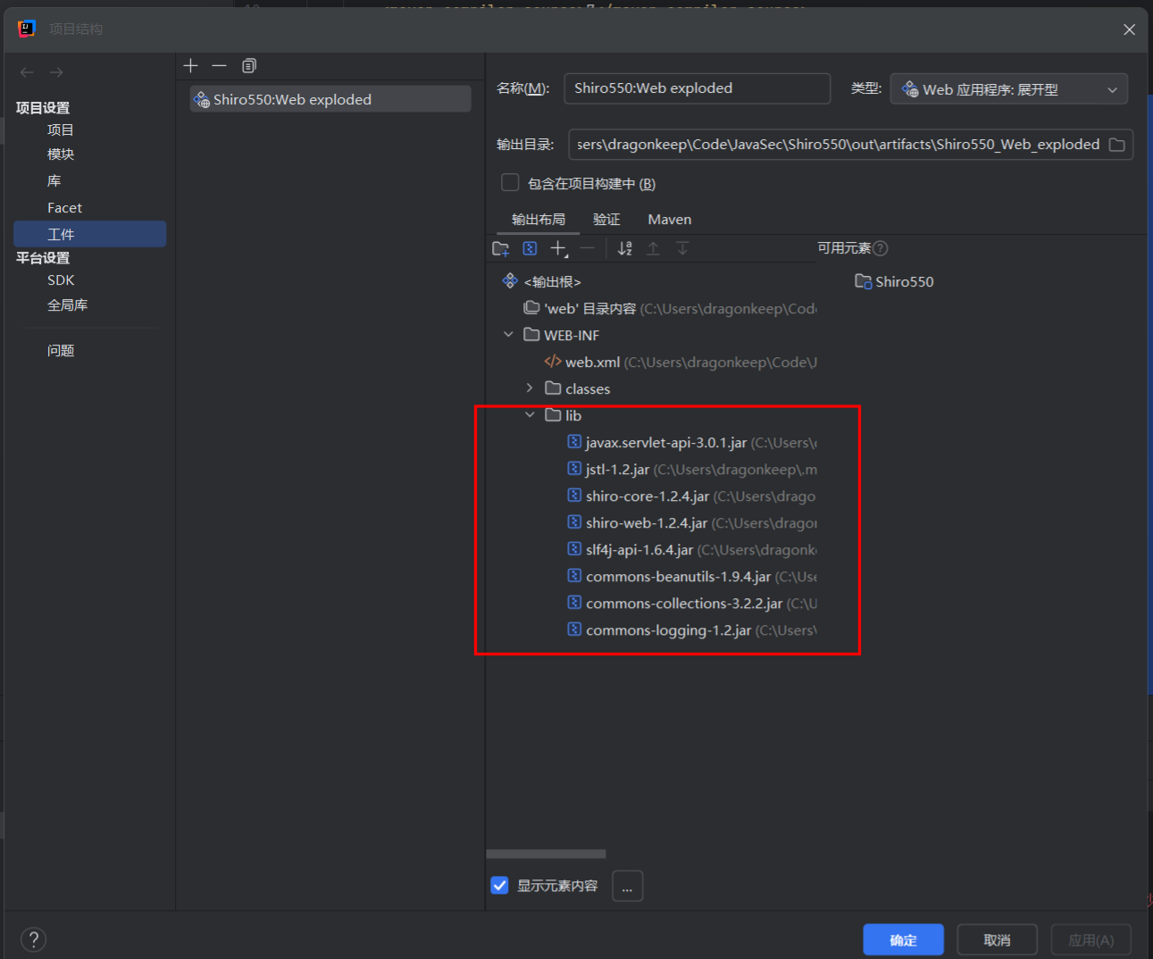Switch to the 验证 tab
This screenshot has height=959, width=1153.
pos(606,220)
